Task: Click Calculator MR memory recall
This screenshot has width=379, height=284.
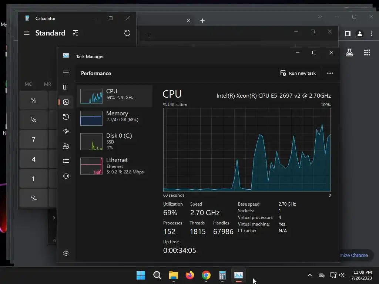Action: point(47,84)
